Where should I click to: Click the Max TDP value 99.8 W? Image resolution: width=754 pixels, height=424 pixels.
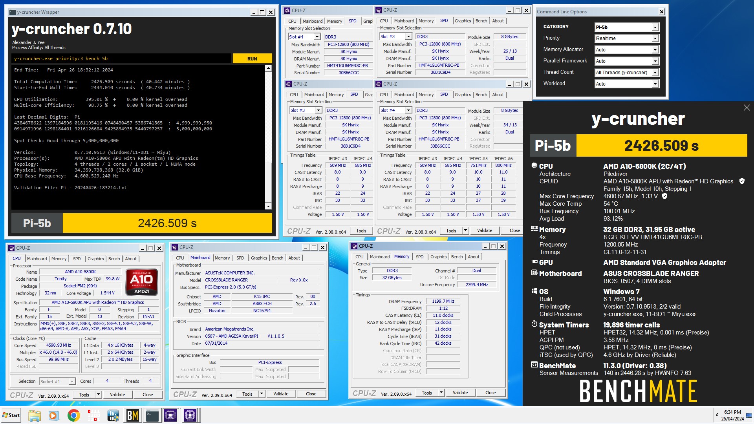pyautogui.click(x=113, y=279)
